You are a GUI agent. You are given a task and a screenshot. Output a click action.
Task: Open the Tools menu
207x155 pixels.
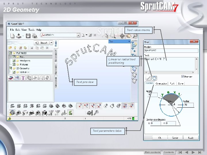[x=31, y=30]
